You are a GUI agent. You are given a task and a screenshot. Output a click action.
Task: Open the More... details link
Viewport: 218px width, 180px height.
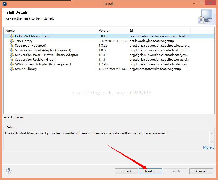coord(208,147)
